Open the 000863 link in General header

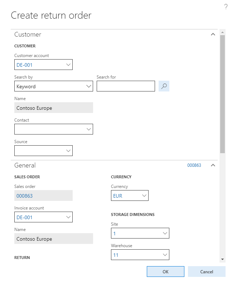194,165
